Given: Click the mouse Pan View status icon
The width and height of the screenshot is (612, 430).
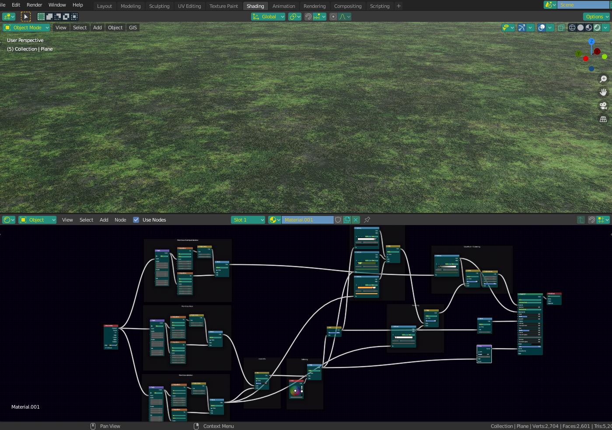Looking at the screenshot, I should click(93, 426).
